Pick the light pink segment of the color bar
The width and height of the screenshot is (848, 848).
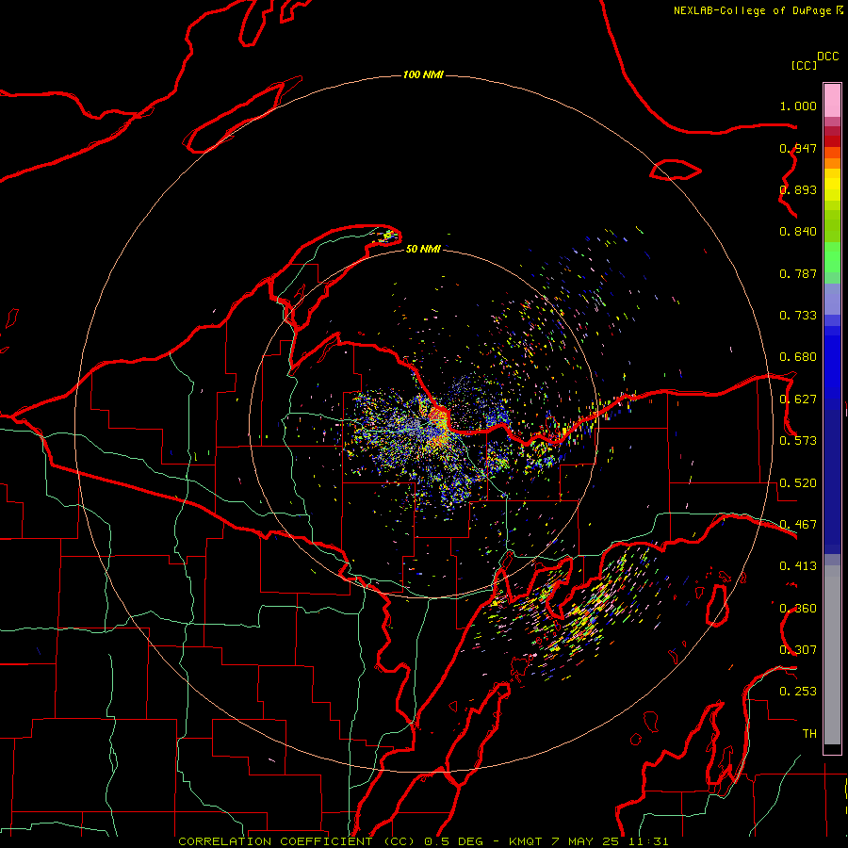pyautogui.click(x=832, y=101)
